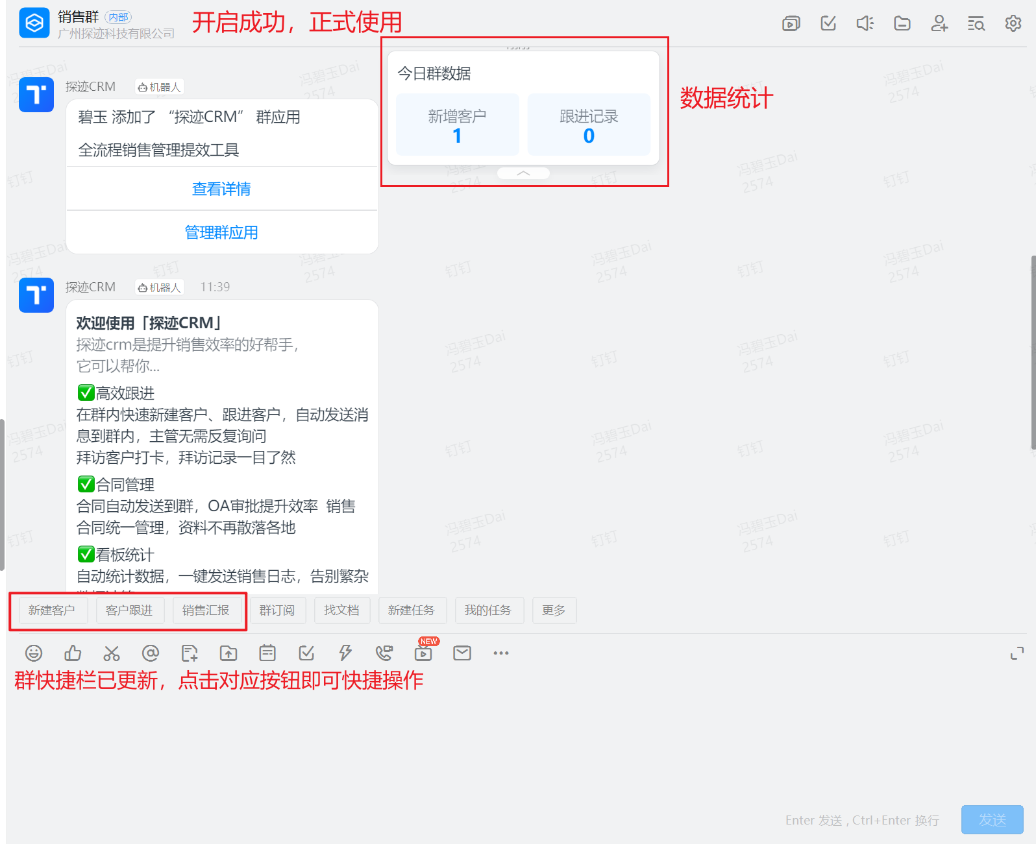Open the group files folder icon

click(902, 23)
